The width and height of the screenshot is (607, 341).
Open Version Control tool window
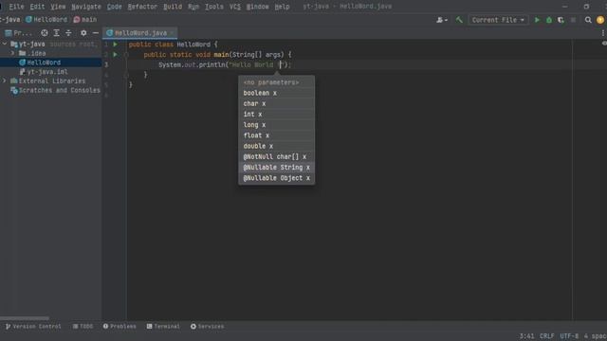pyautogui.click(x=33, y=326)
